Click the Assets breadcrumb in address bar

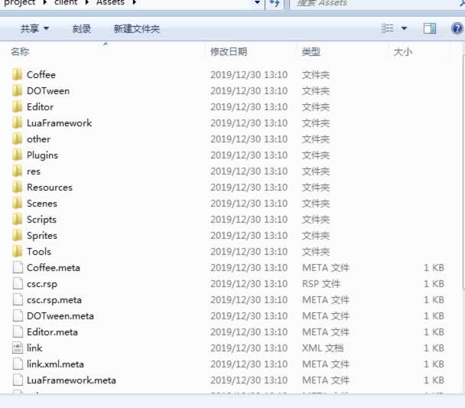pyautogui.click(x=111, y=4)
